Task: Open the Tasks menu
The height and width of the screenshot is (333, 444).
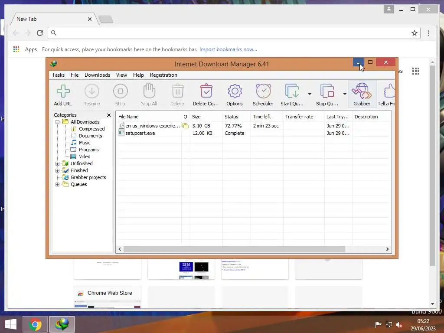Action: tap(59, 75)
